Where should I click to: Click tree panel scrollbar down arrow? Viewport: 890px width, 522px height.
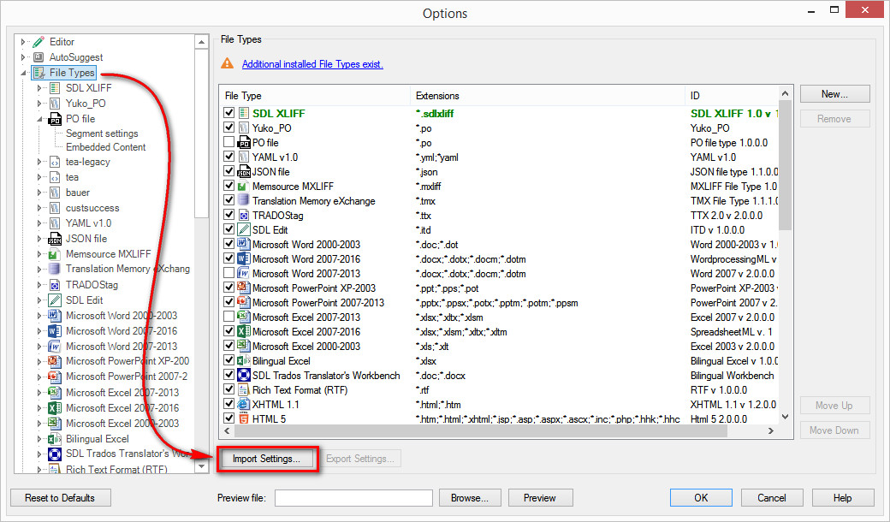click(201, 466)
